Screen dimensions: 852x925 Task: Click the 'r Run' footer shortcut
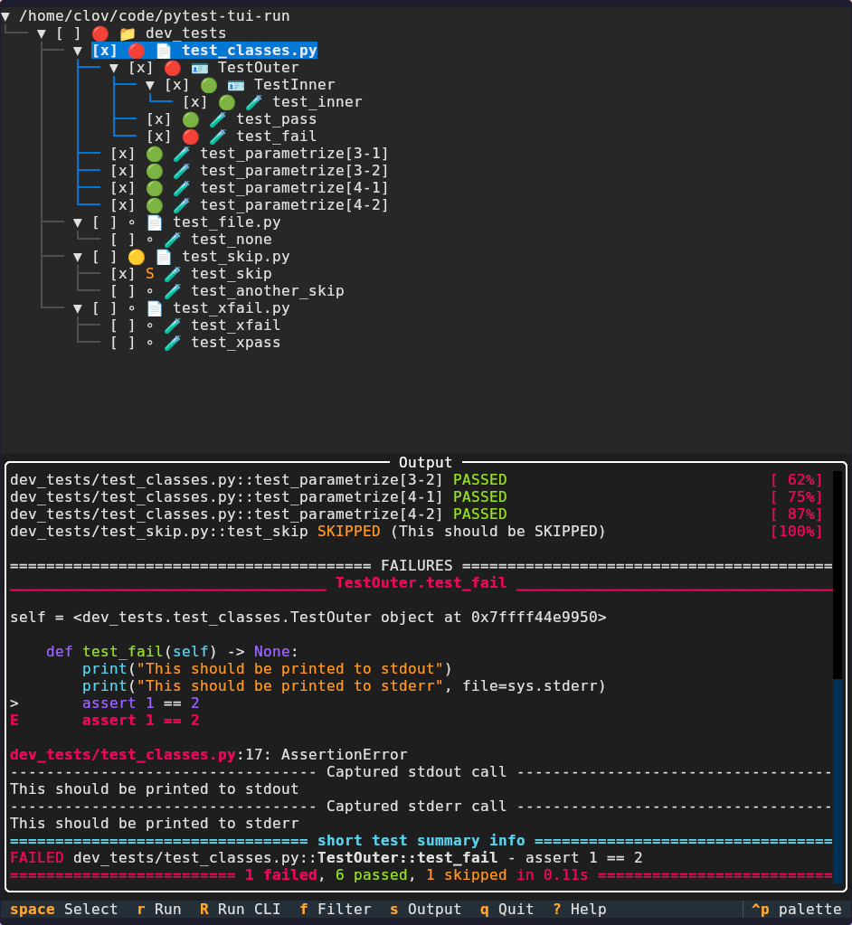[158, 909]
